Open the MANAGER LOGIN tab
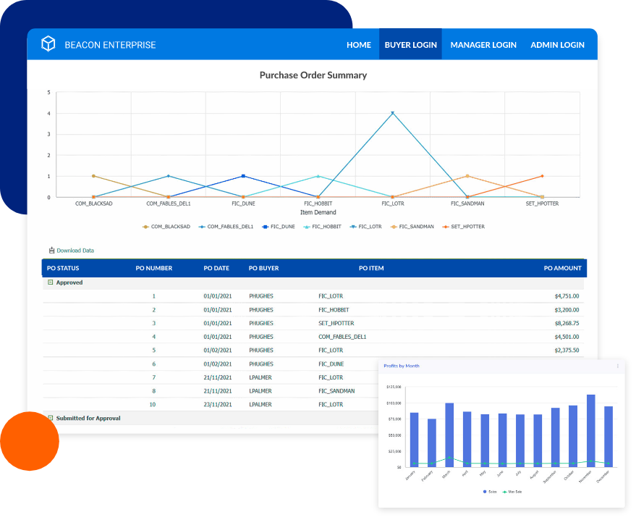This screenshot has height=520, width=636. 483,45
